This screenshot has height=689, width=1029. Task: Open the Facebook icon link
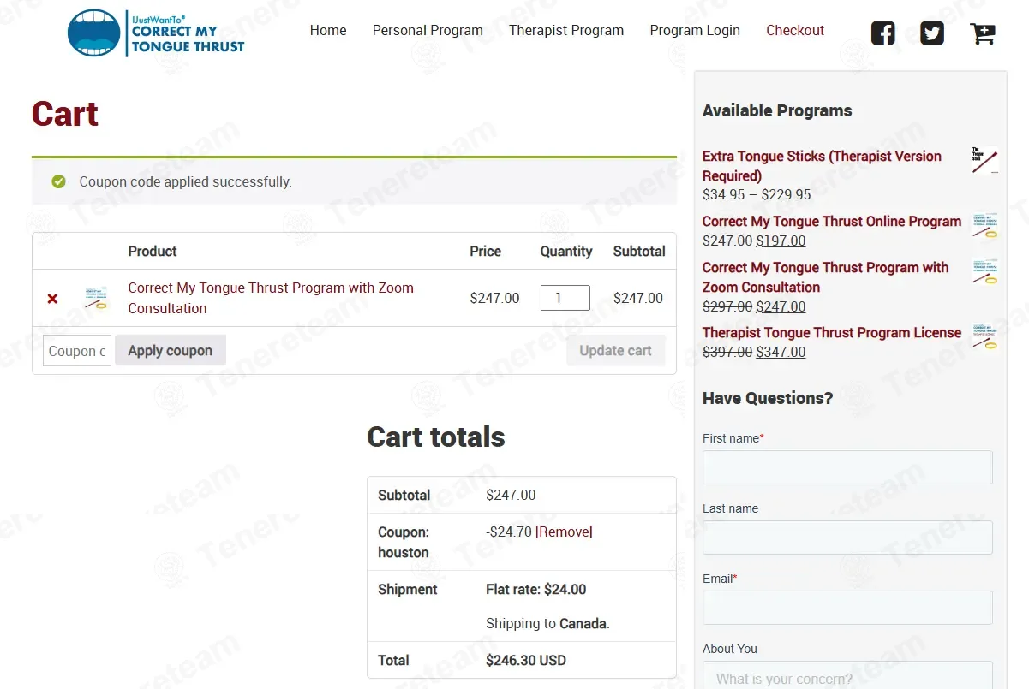pos(883,33)
